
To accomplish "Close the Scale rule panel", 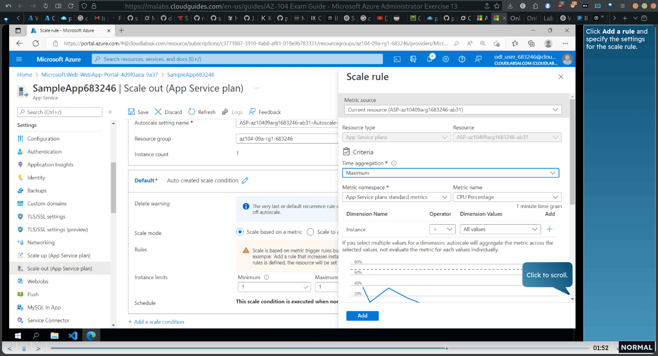I will pyautogui.click(x=561, y=77).
